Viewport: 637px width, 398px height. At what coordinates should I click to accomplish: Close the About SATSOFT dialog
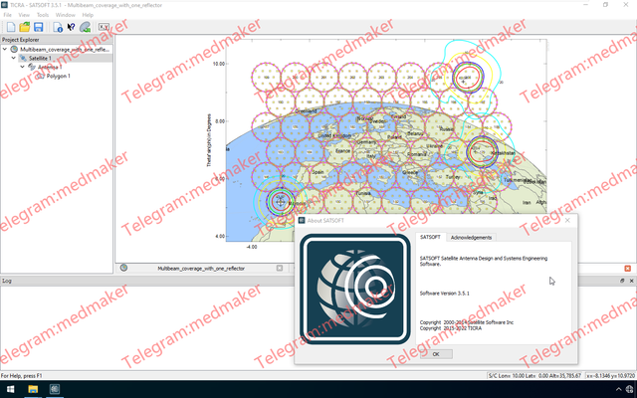coord(567,220)
